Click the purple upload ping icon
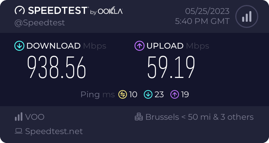 [x=175, y=94]
